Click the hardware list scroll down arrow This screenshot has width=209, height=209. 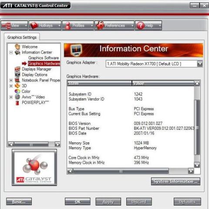pyautogui.click(x=197, y=165)
